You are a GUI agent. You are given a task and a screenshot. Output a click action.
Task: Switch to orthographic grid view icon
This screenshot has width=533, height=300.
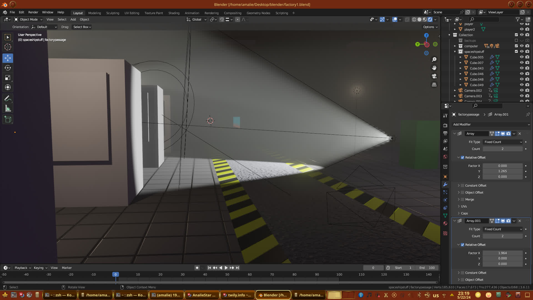tap(434, 85)
